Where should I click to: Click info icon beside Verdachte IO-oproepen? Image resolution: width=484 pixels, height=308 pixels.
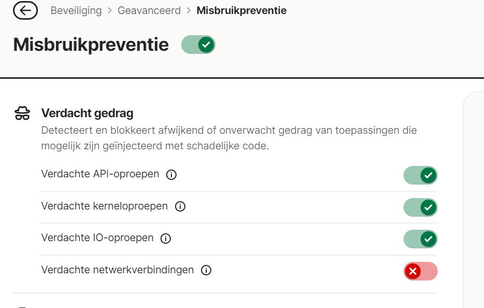tap(166, 239)
